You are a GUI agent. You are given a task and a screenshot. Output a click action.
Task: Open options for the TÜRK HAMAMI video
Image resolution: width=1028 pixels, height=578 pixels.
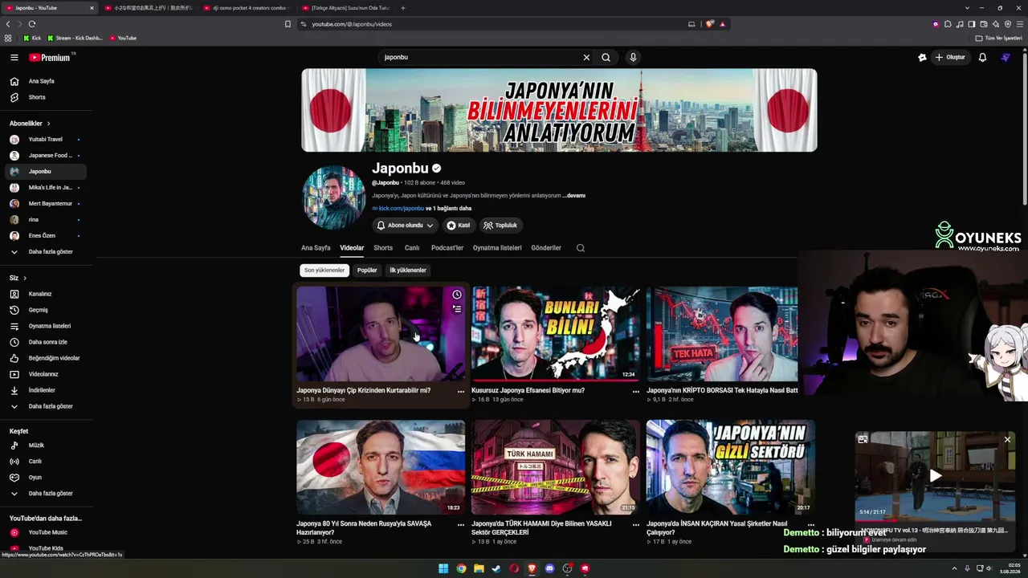click(x=636, y=524)
